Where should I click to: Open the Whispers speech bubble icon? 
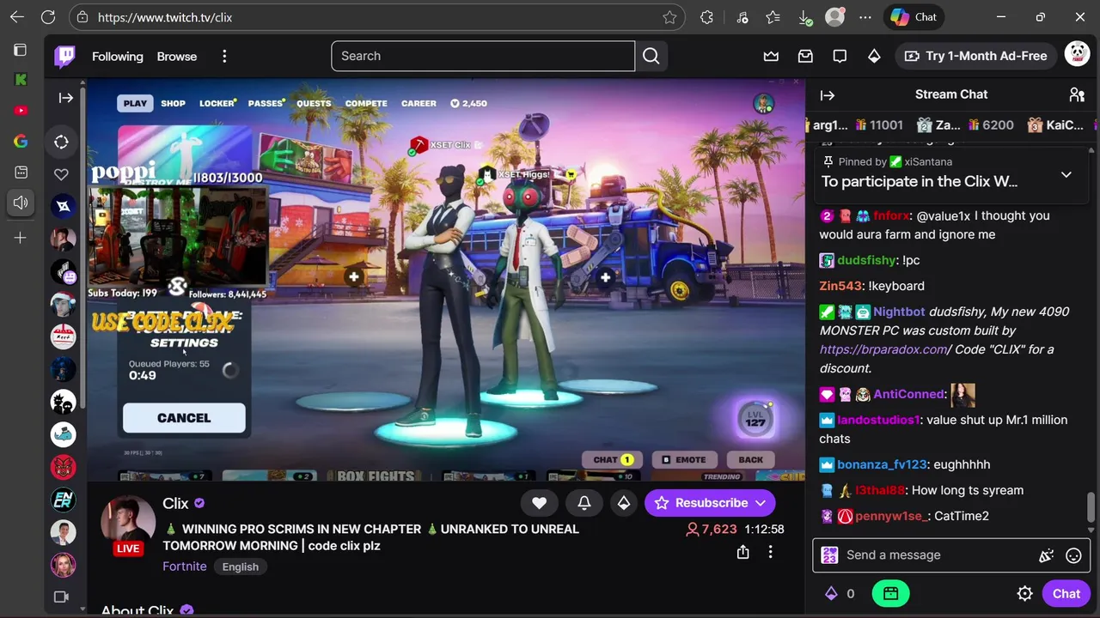click(840, 56)
